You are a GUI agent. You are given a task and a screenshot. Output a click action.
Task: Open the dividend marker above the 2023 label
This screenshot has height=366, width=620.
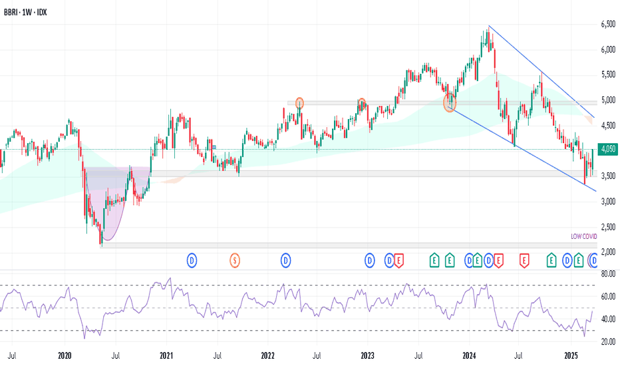coord(369,260)
